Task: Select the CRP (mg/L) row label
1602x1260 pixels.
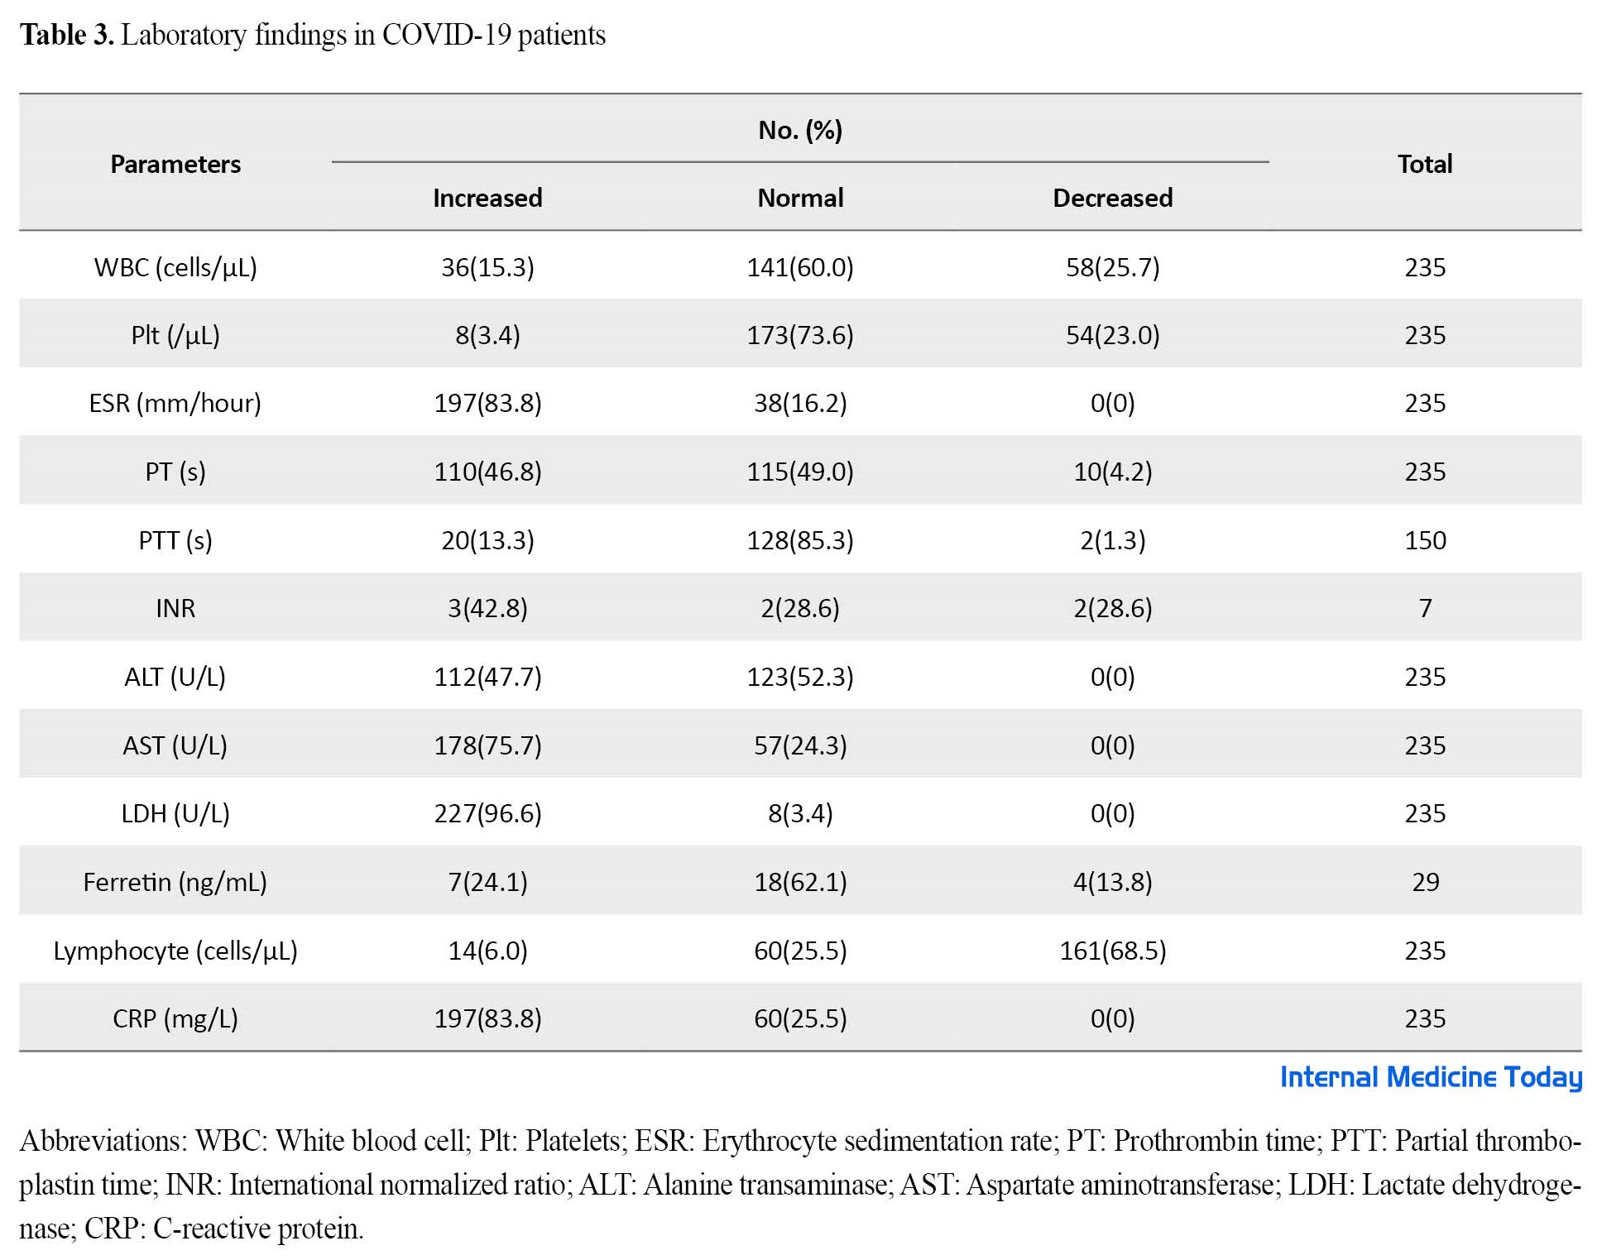Action: tap(175, 1018)
